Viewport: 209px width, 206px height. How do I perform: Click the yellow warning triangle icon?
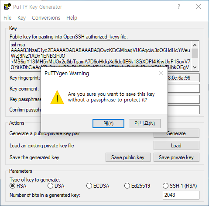(57, 97)
